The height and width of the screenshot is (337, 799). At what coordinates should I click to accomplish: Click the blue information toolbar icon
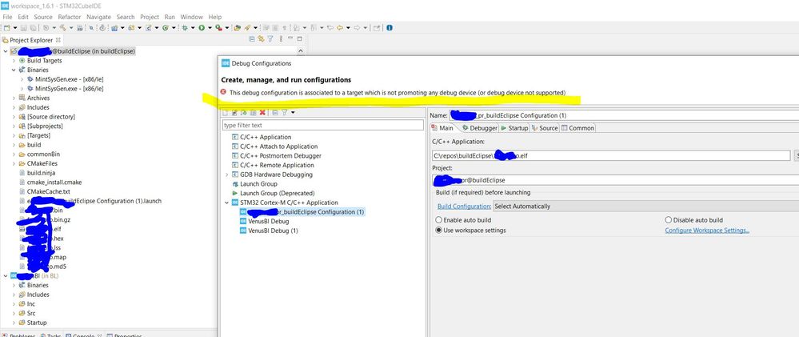click(x=390, y=27)
